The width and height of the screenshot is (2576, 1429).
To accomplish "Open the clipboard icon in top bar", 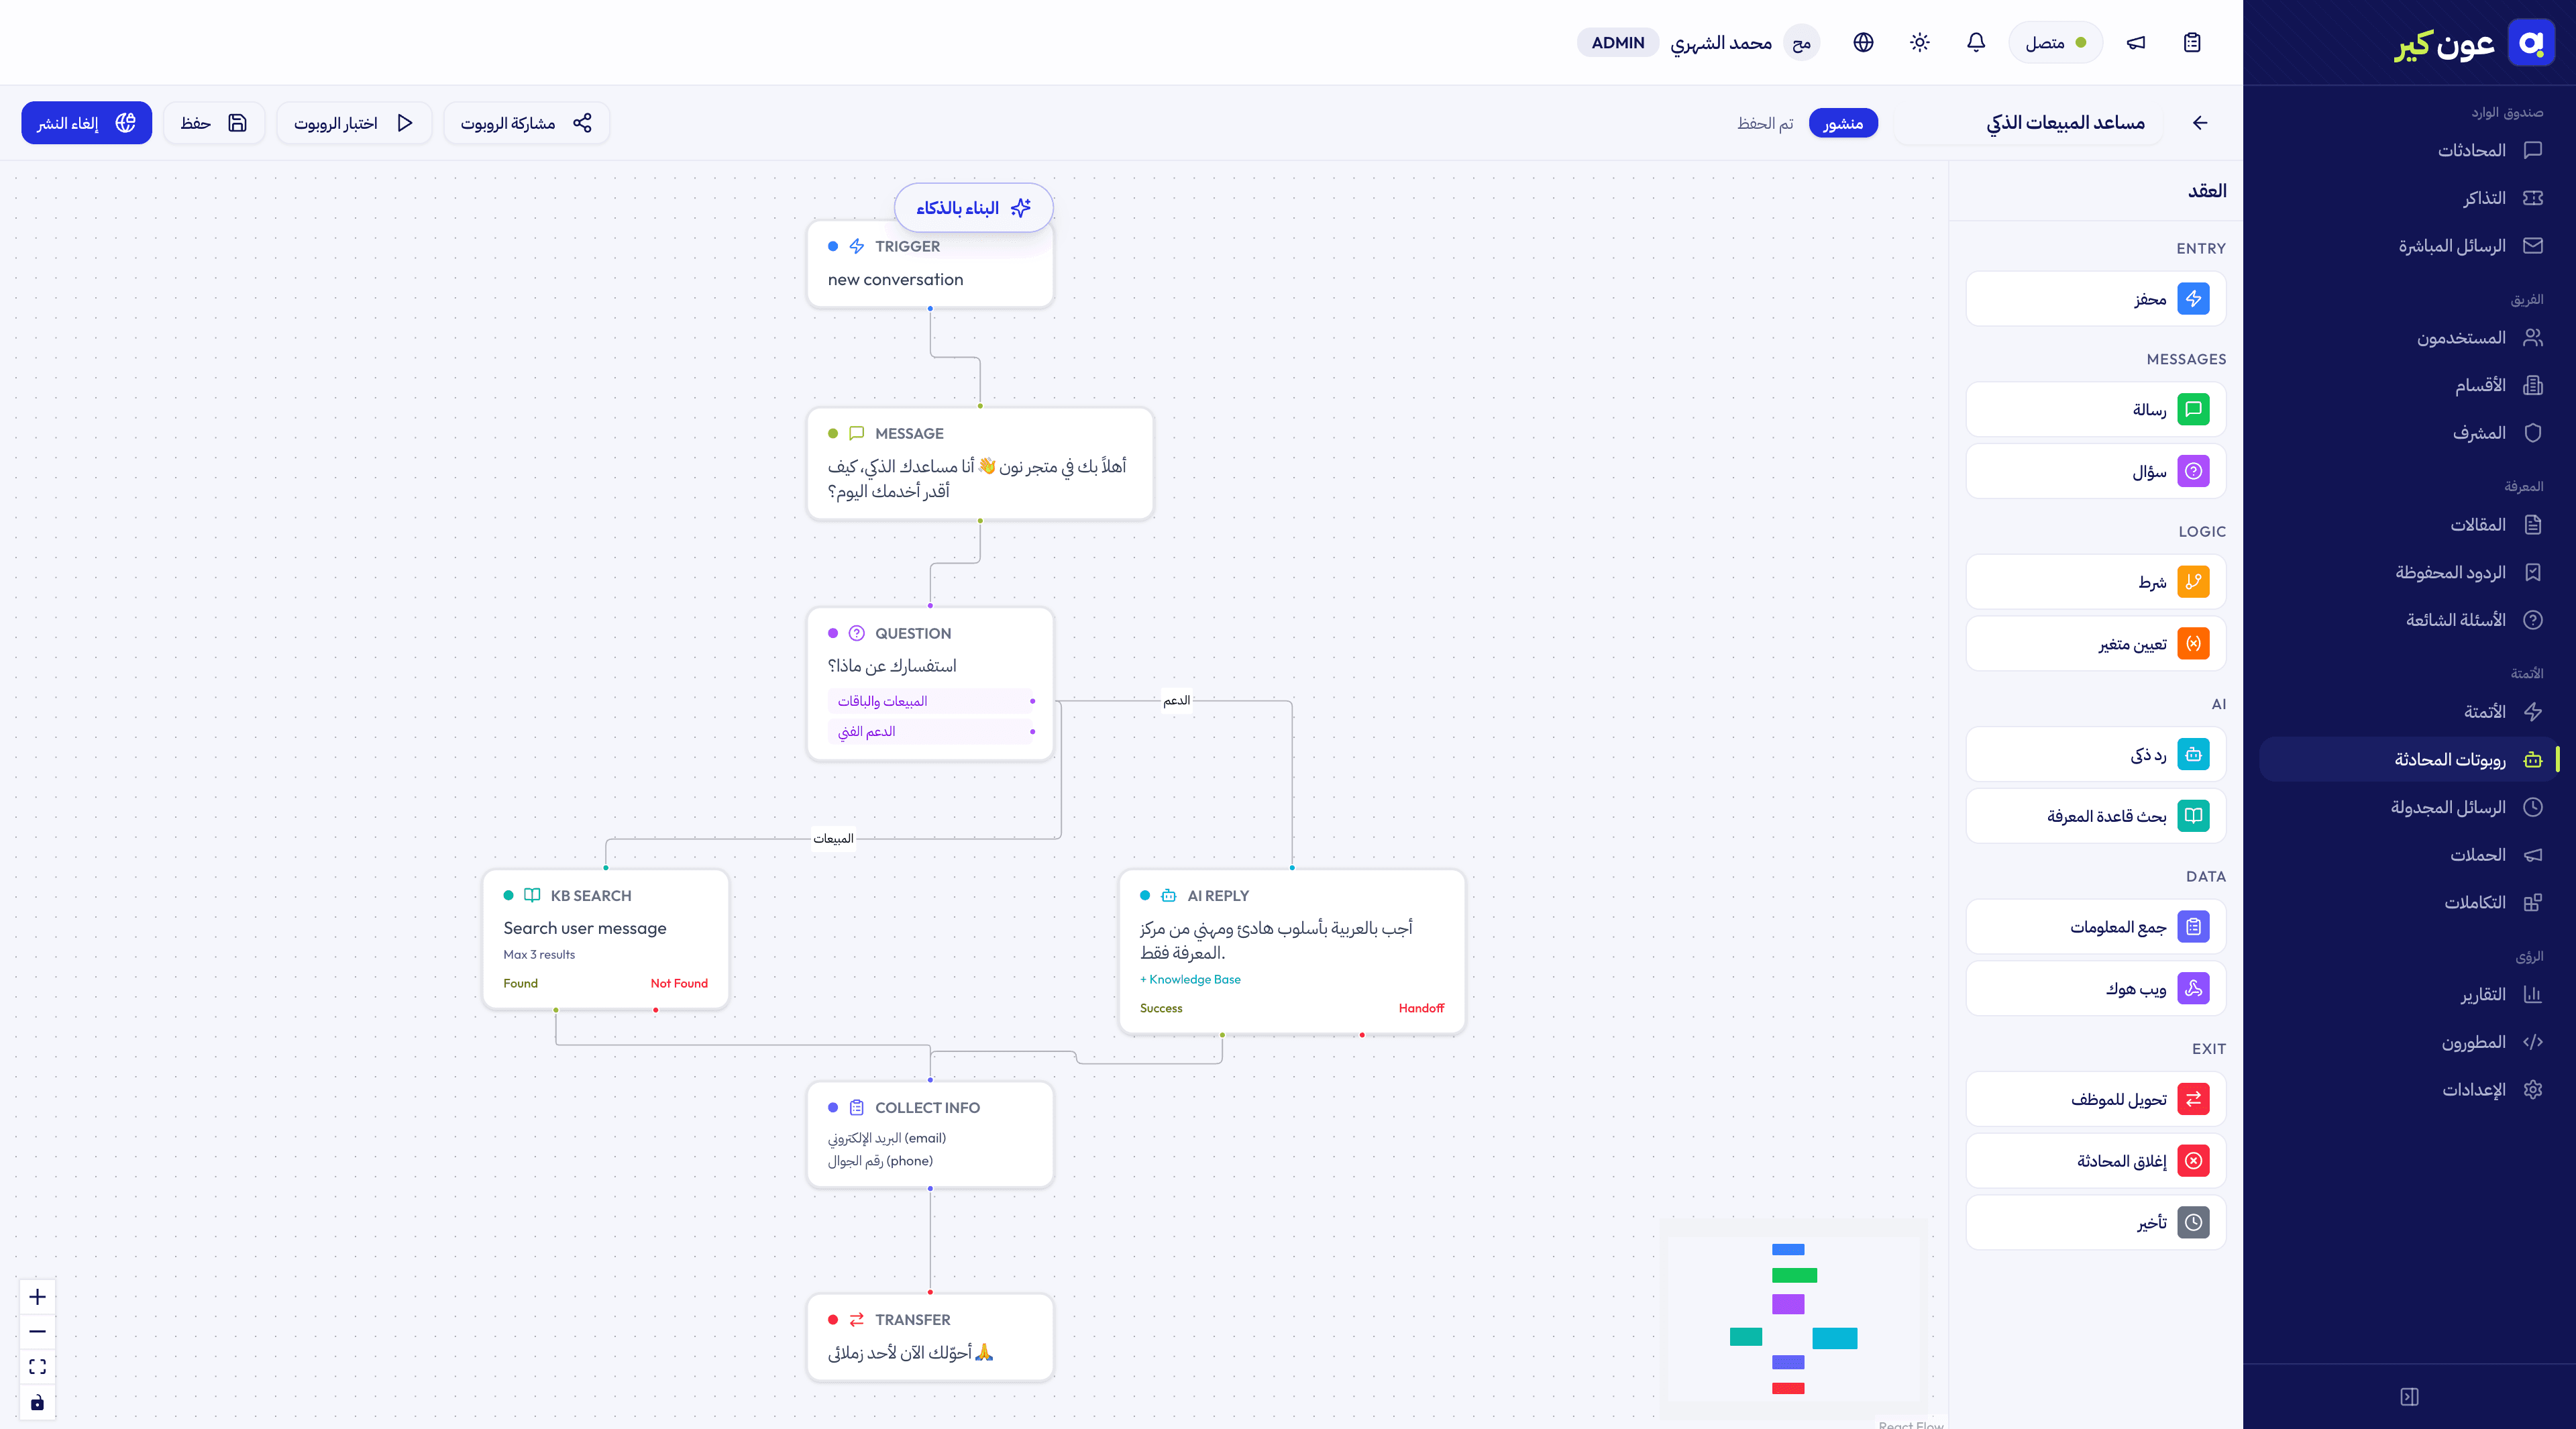I will click(x=2192, y=42).
